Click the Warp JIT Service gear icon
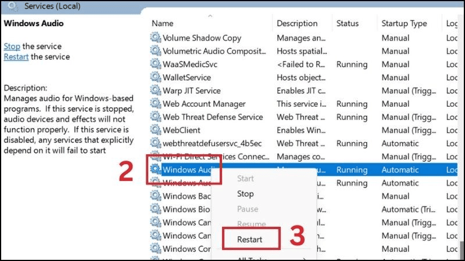The height and width of the screenshot is (261, 465). [x=156, y=90]
